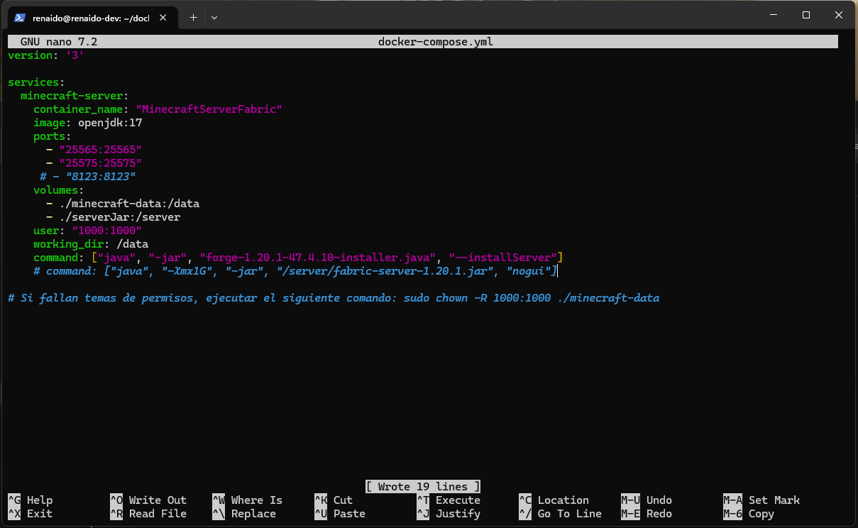This screenshot has width=858, height=528.
Task: Click the ^G Help shortcut
Action: [31, 500]
